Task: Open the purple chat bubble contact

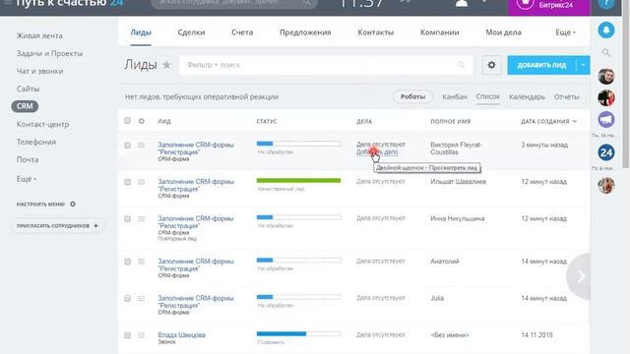Action: tap(606, 120)
